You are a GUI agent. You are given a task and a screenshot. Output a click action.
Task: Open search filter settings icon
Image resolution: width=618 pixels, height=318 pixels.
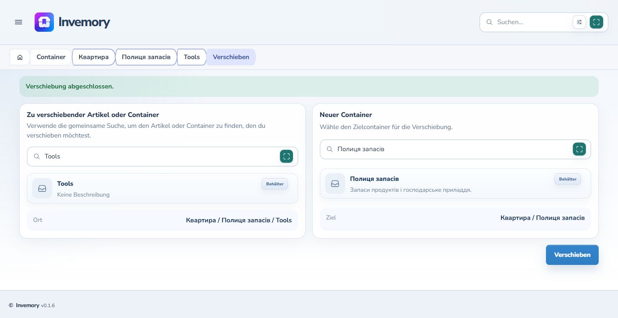pos(579,22)
